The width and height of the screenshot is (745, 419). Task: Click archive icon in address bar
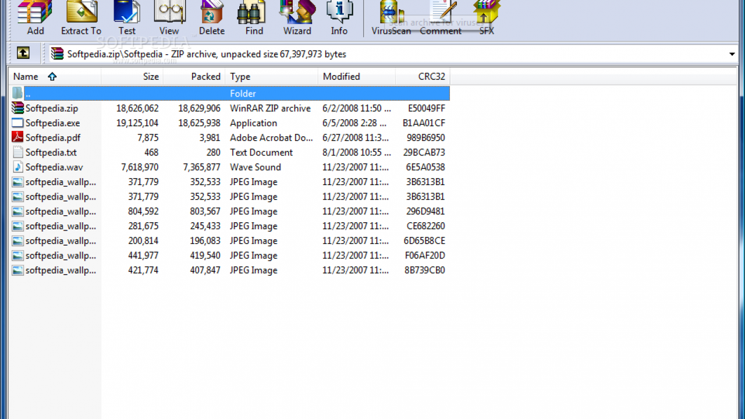coord(57,54)
